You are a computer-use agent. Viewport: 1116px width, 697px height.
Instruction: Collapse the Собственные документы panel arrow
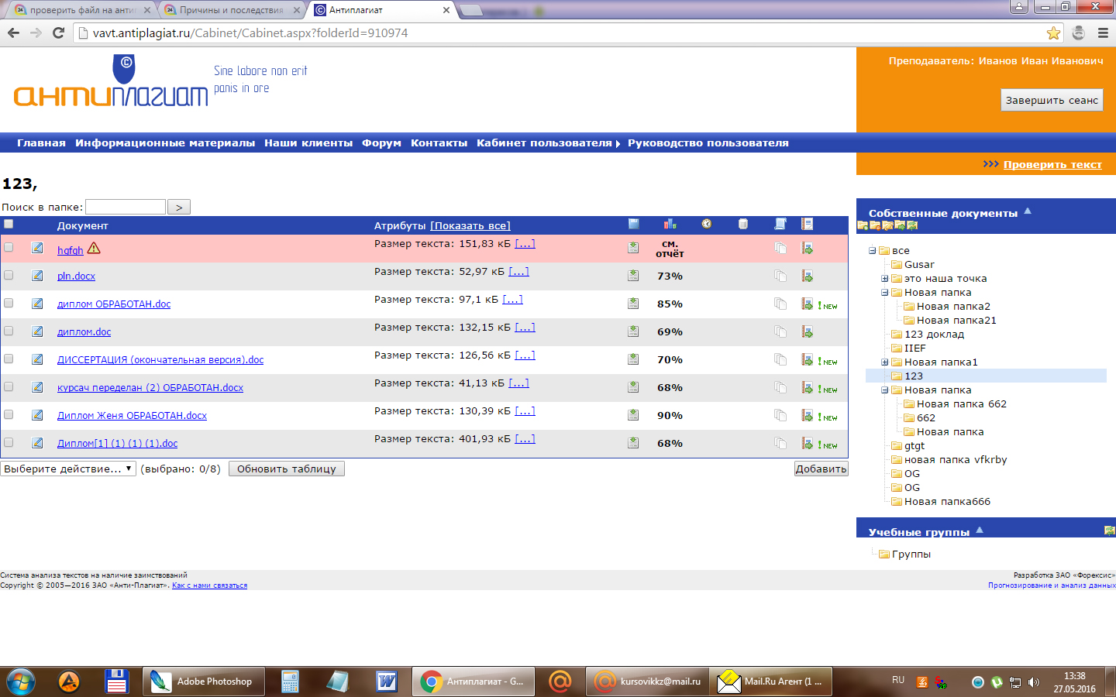coord(1028,211)
